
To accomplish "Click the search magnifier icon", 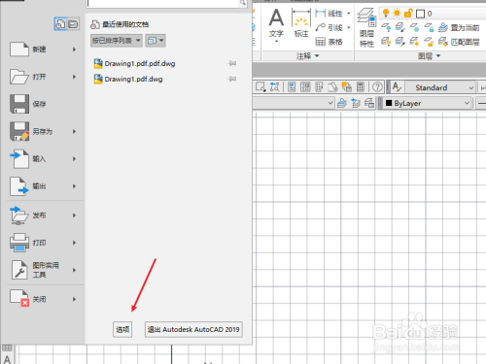I will 243,3.
